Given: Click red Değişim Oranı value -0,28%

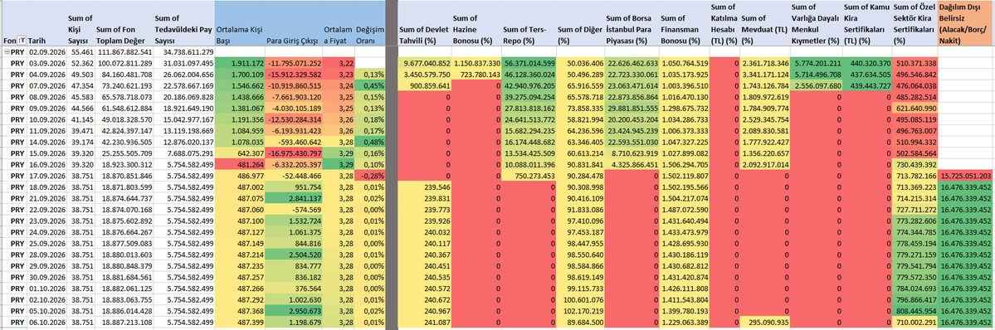Looking at the screenshot, I should [x=368, y=175].
